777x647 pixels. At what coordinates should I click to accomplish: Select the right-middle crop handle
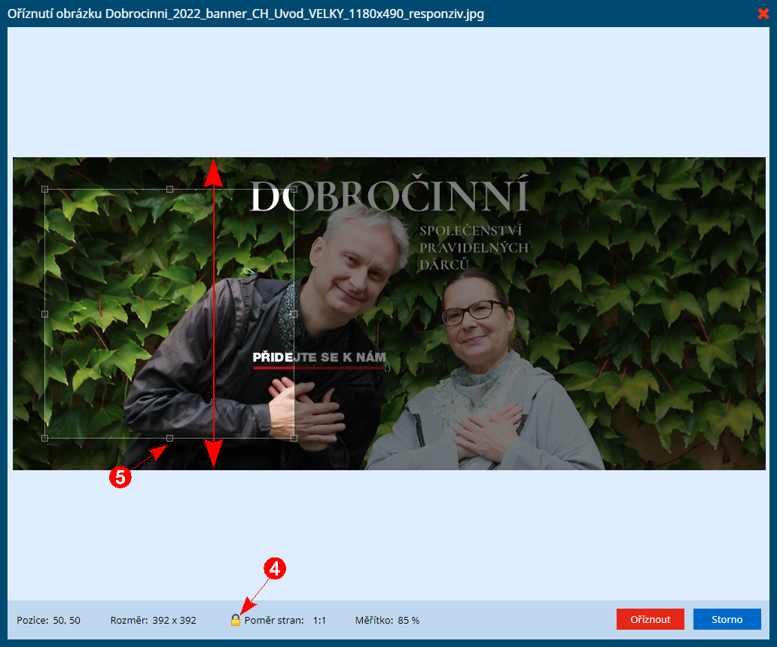[294, 314]
